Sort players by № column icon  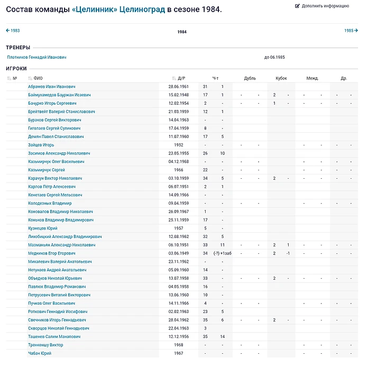9,78
